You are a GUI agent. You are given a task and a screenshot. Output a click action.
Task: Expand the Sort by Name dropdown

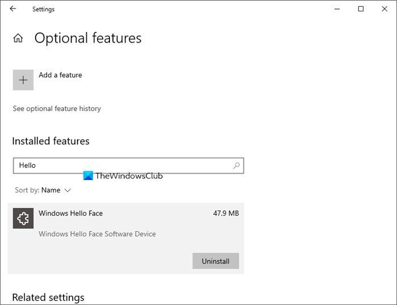[43, 190]
